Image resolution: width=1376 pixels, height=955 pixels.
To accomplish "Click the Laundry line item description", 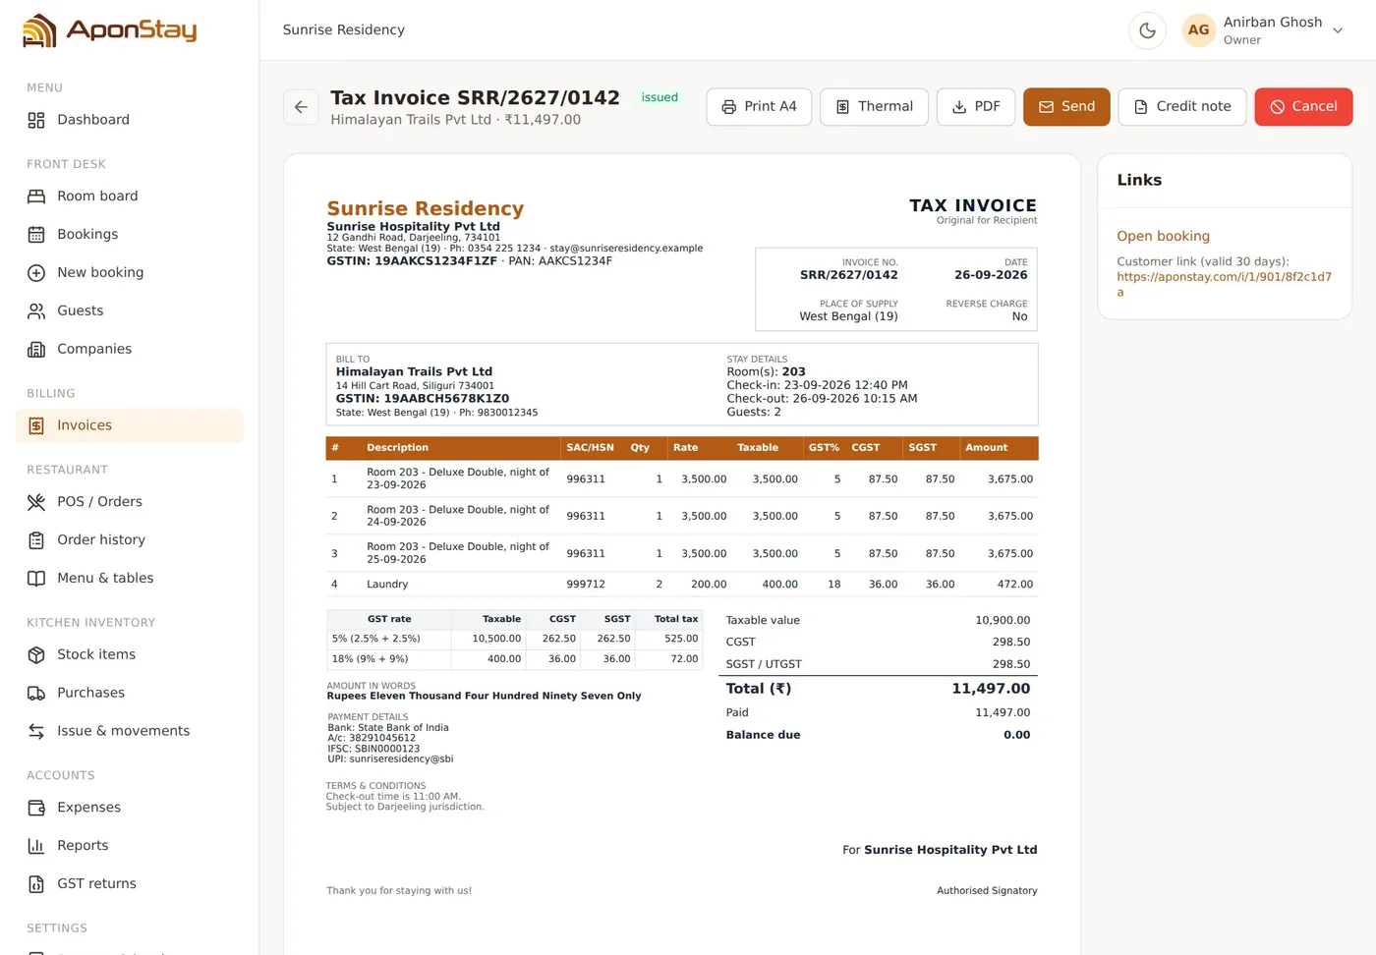I will 387,585.
